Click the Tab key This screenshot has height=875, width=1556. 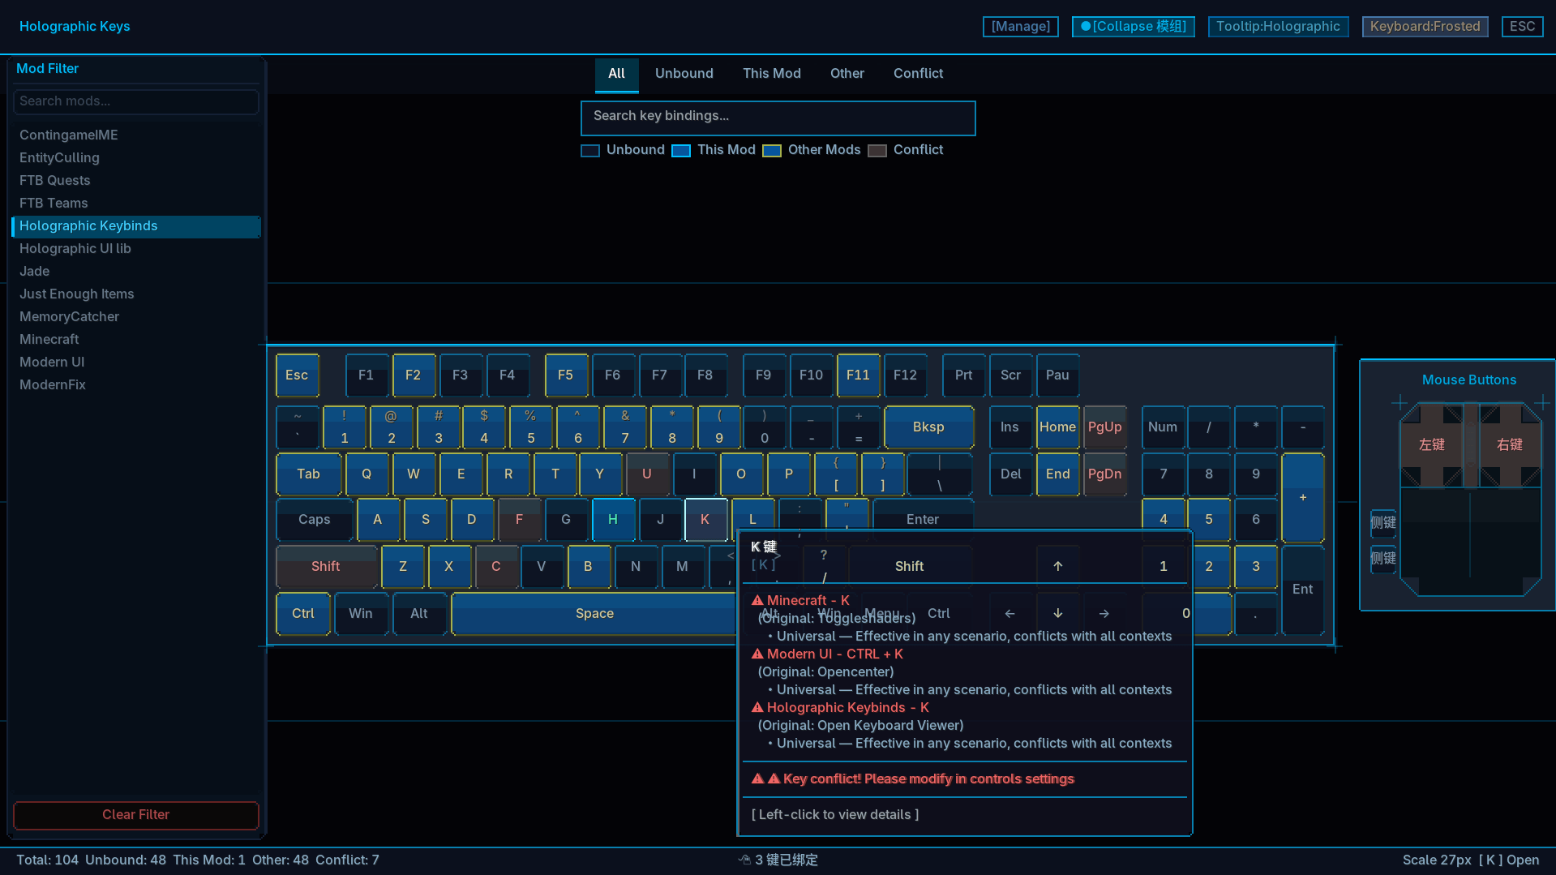click(308, 474)
